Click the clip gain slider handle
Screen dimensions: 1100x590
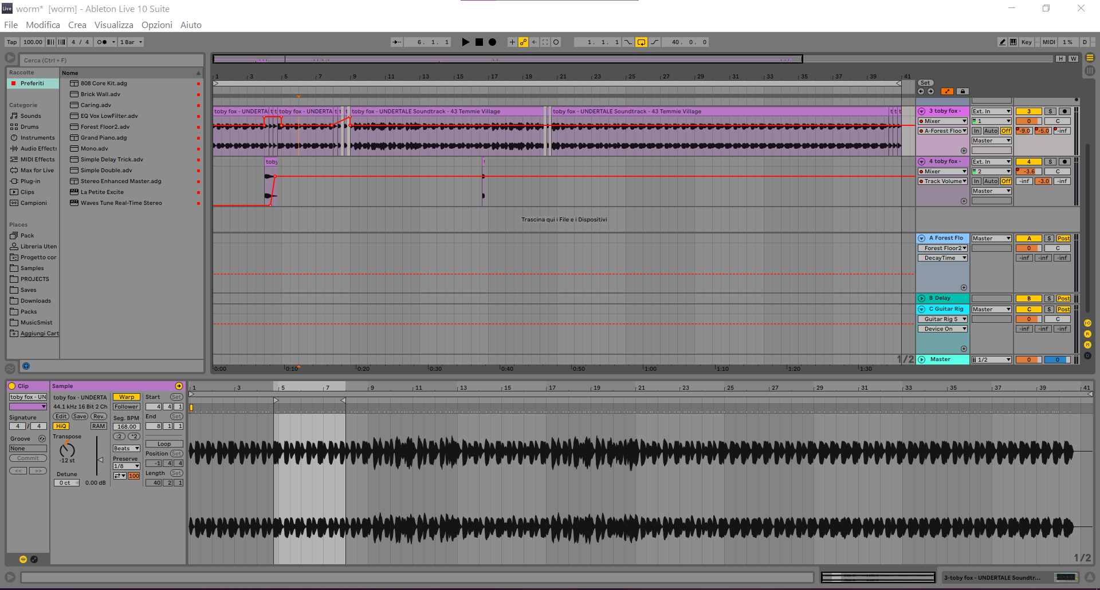[x=100, y=460]
